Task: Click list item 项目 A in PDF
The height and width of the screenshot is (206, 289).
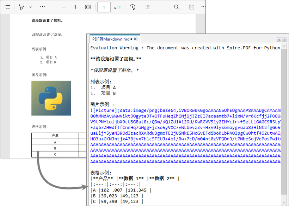Action: (x=49, y=57)
